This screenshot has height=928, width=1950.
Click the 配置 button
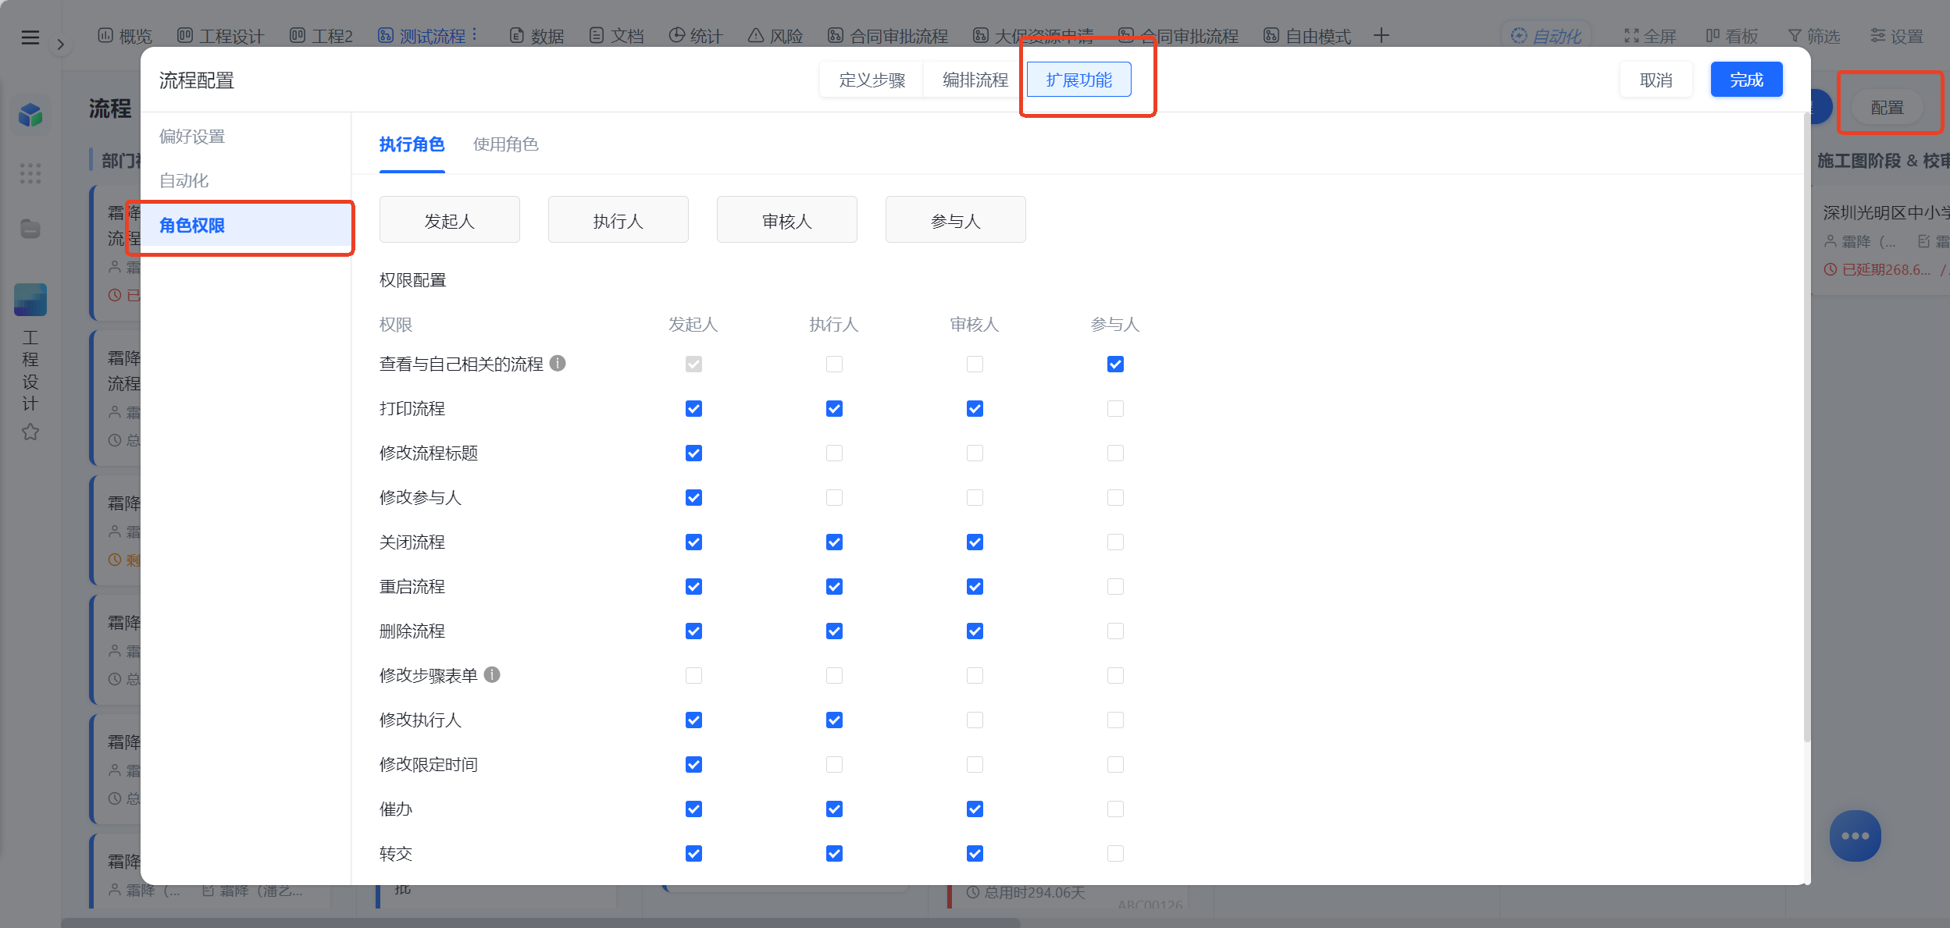[x=1888, y=108]
